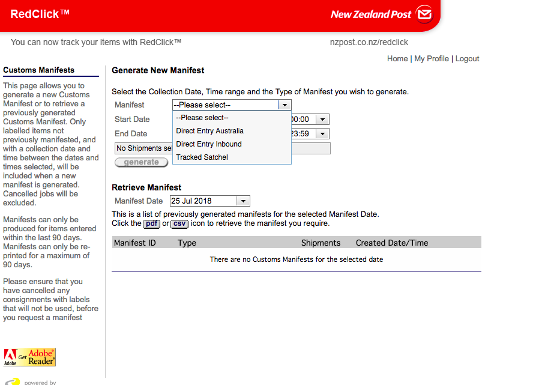Click the generate button
The width and height of the screenshot is (545, 385).
(x=142, y=162)
